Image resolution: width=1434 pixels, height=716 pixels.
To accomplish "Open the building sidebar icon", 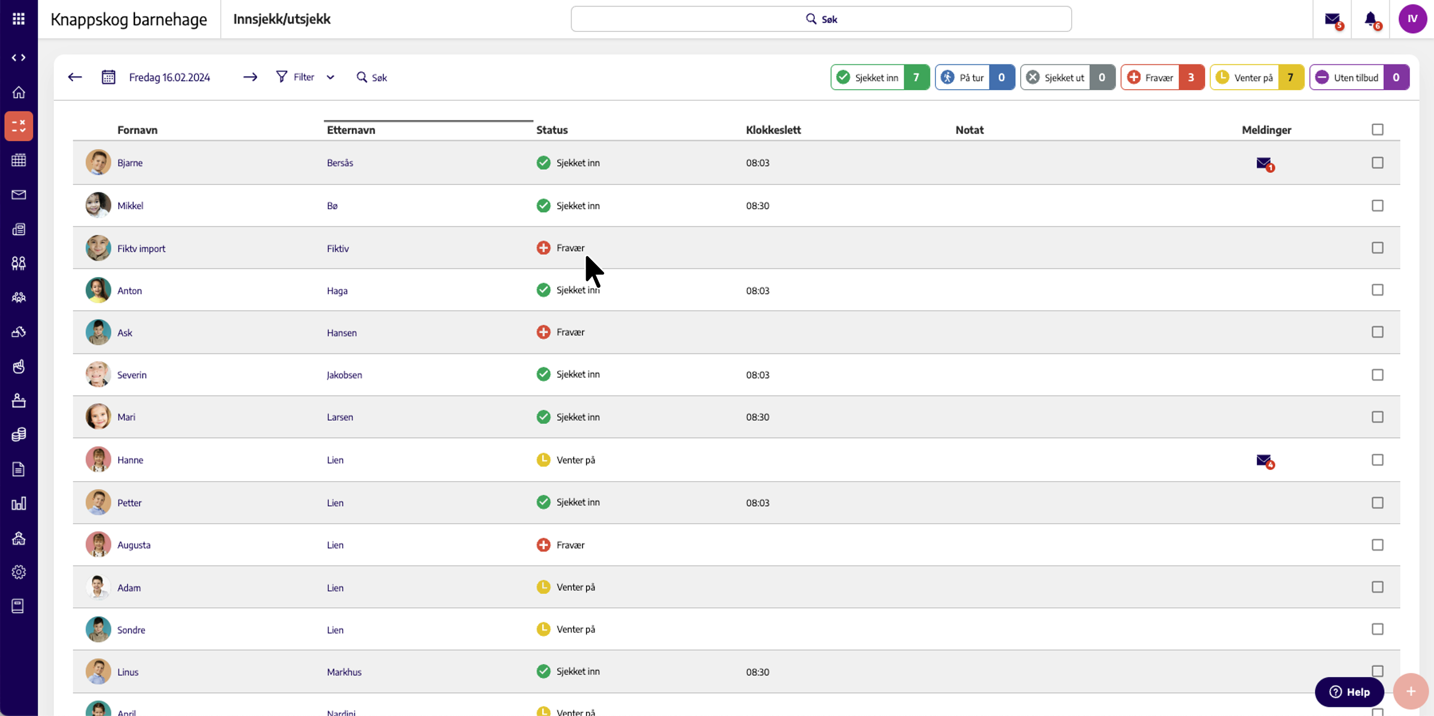I will click(x=19, y=538).
